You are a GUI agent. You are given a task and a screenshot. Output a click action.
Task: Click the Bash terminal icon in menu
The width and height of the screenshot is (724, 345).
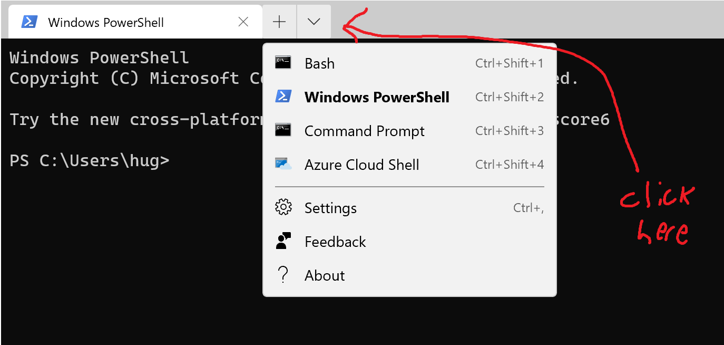[x=283, y=63]
